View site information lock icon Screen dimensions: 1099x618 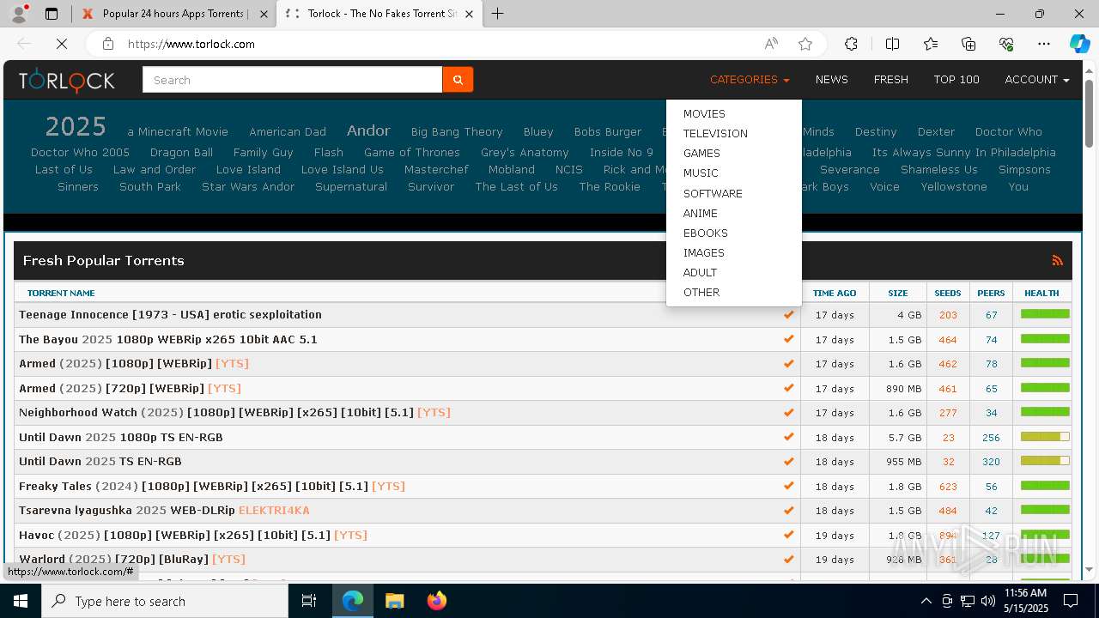[x=107, y=44]
